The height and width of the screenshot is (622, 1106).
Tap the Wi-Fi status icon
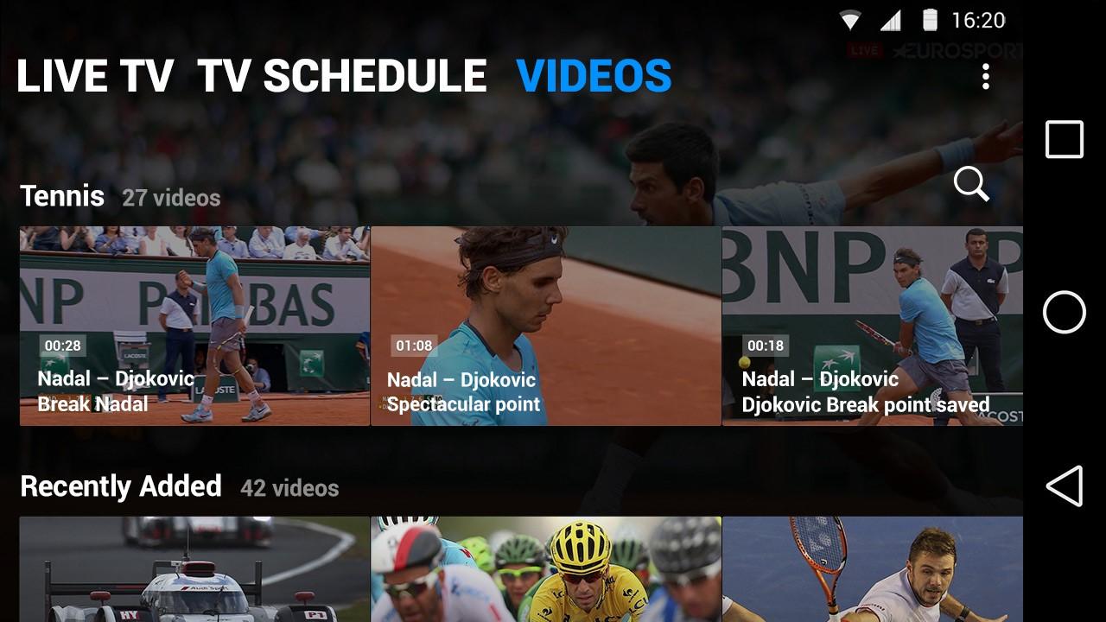pos(851,20)
